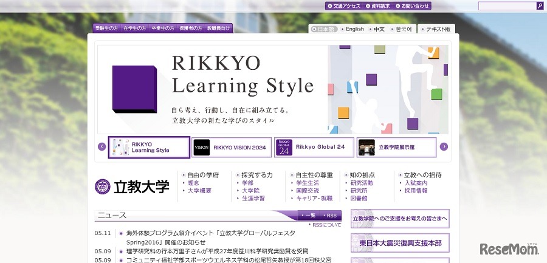Click the 立教大学 crest logo

(x=102, y=186)
